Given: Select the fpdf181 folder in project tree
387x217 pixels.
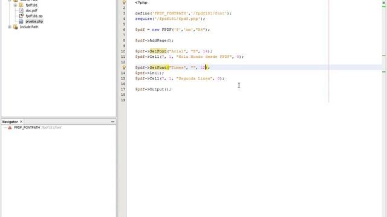Looking at the screenshot, I should tap(31, 5).
